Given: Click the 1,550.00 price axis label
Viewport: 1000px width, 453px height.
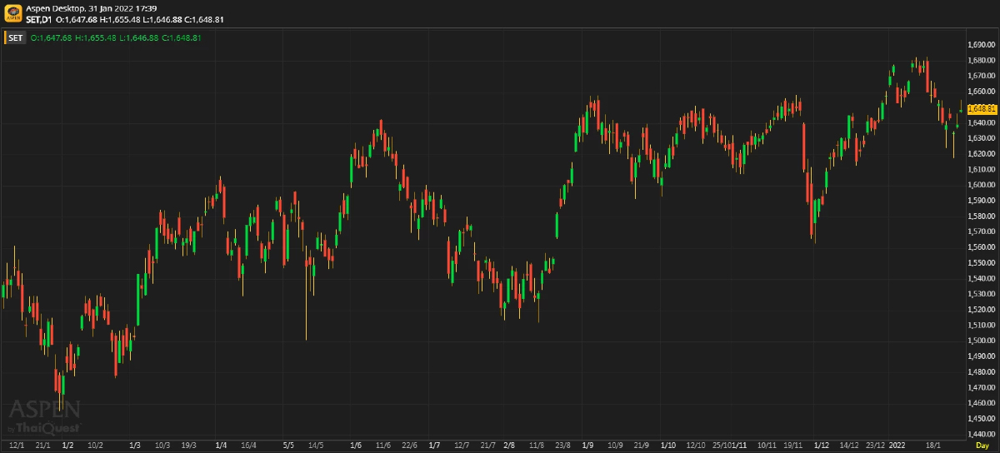Looking at the screenshot, I should (x=982, y=262).
